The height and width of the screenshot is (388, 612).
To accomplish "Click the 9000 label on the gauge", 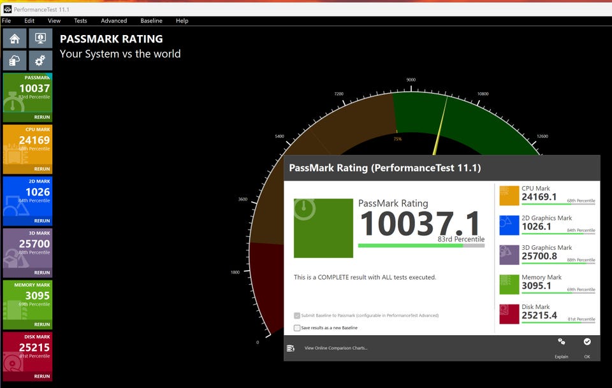I will pos(411,80).
